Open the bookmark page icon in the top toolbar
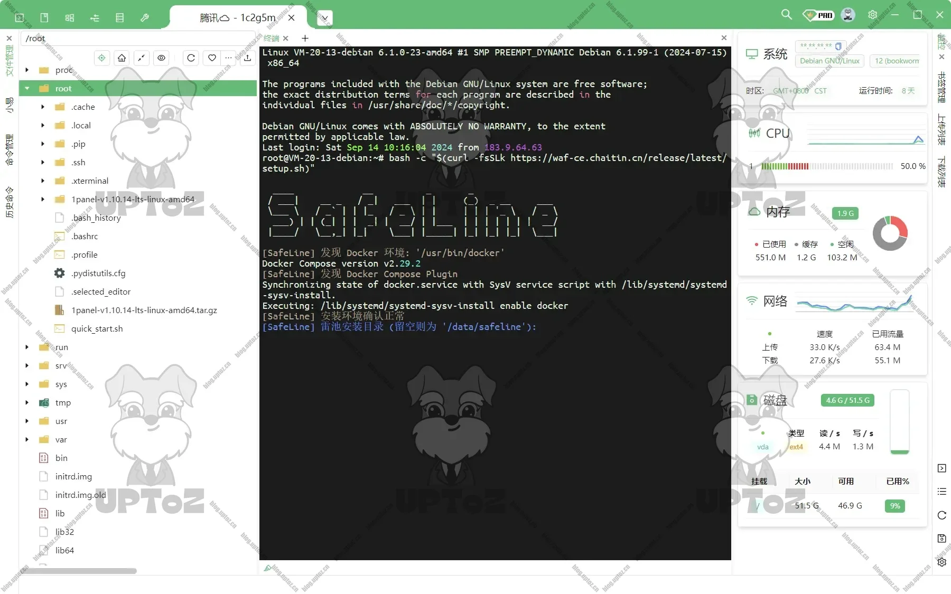Image resolution: width=951 pixels, height=594 pixels. pos(44,18)
